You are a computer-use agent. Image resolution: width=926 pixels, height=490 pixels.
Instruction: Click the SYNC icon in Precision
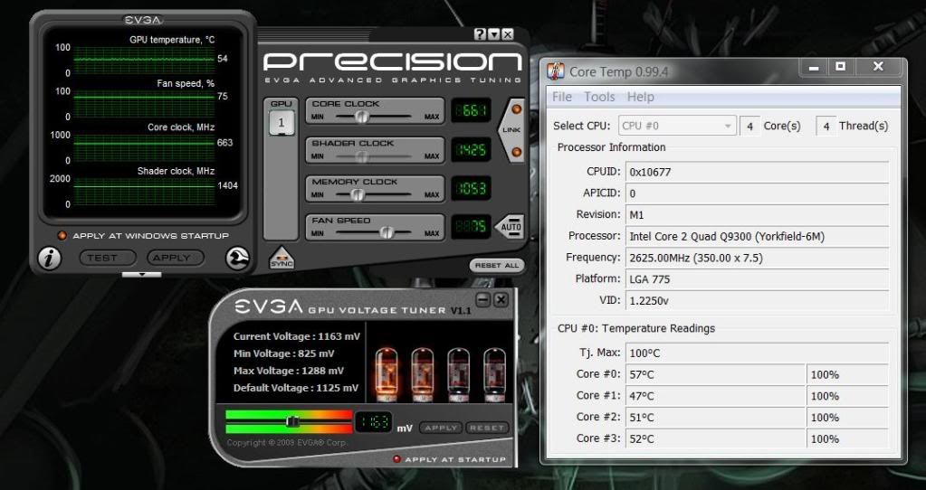pos(282,259)
